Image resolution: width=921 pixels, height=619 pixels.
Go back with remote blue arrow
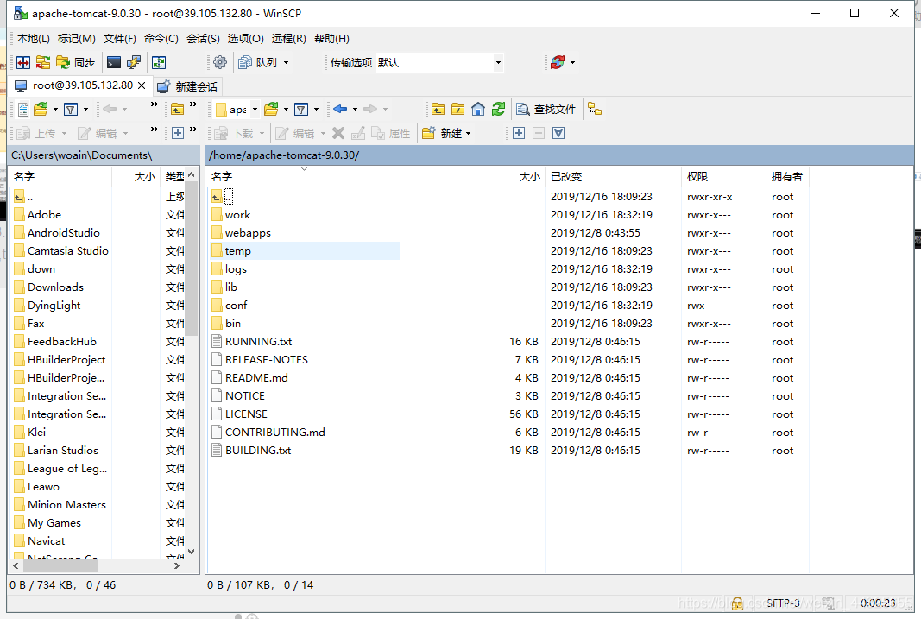click(x=340, y=110)
